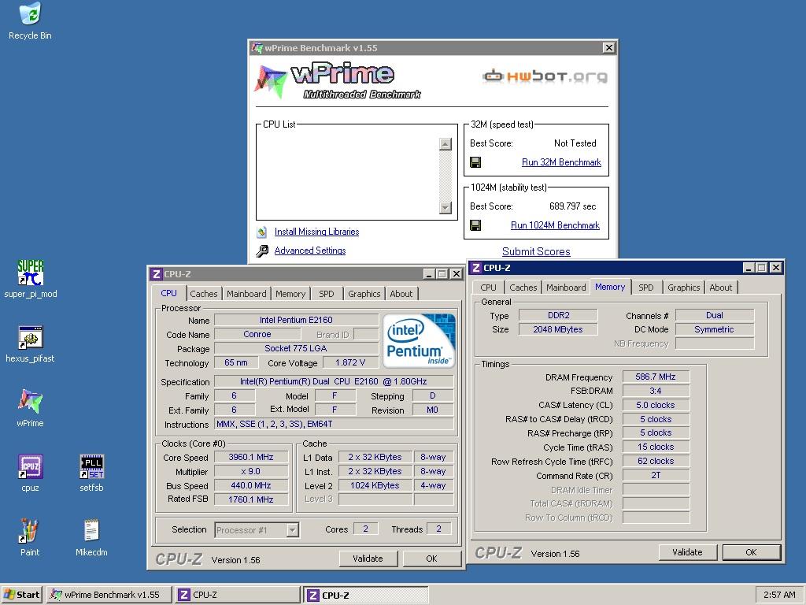
Task: Click Validate in left CPU-Z window
Action: [368, 559]
